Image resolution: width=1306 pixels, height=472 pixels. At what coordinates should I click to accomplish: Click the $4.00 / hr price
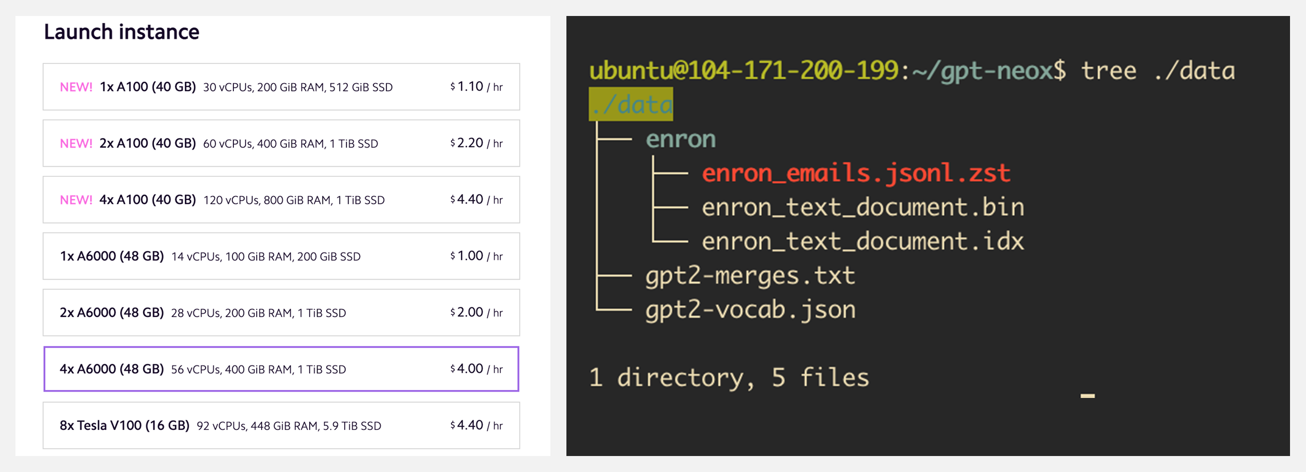coord(476,369)
